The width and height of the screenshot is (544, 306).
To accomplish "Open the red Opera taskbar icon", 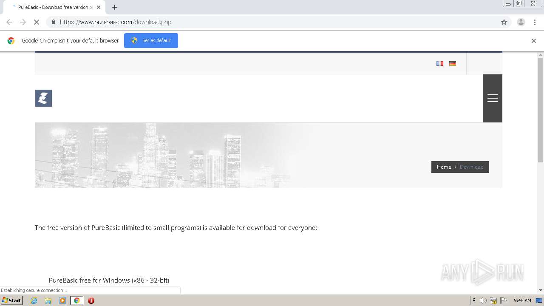I will point(91,300).
